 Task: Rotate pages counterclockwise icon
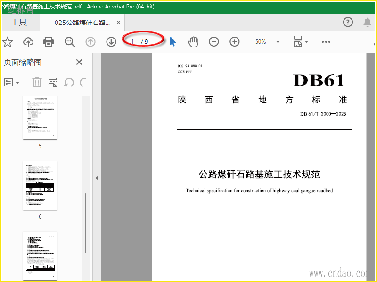(x=69, y=83)
